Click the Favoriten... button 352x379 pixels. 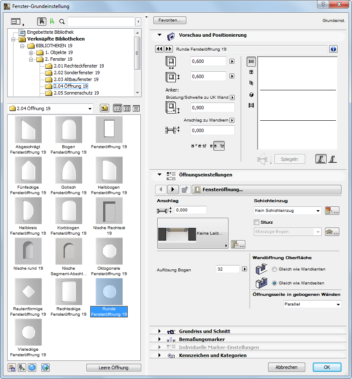pos(170,20)
